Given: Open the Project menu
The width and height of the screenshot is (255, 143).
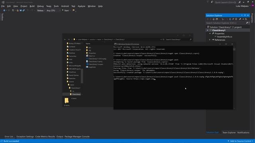Looking at the screenshot, I should click(x=24, y=6).
